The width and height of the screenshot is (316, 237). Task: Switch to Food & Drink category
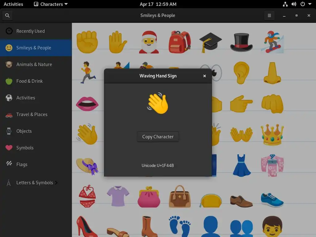(x=36, y=81)
